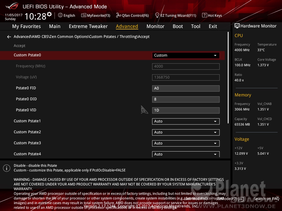Switch to My Favorites tab

(x=26, y=26)
